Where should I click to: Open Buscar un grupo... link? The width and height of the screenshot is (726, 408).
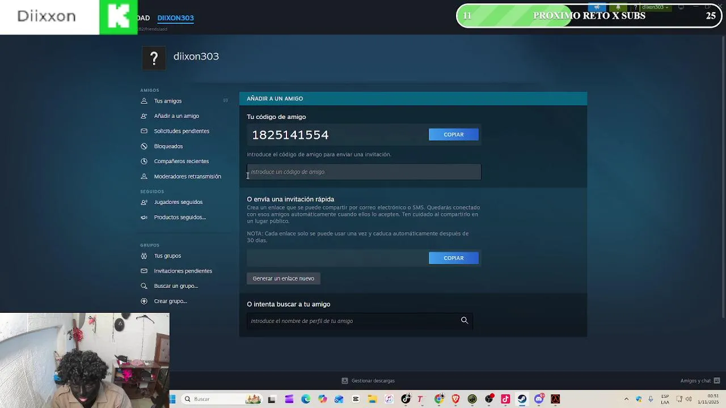[x=176, y=286]
